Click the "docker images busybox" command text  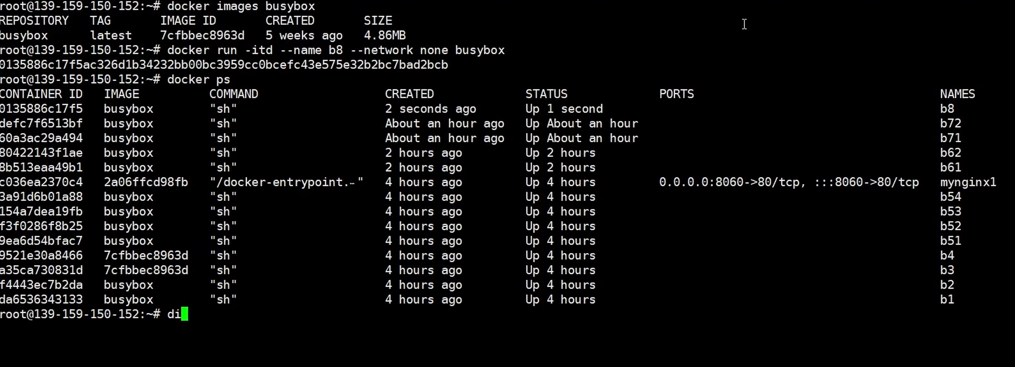(241, 6)
